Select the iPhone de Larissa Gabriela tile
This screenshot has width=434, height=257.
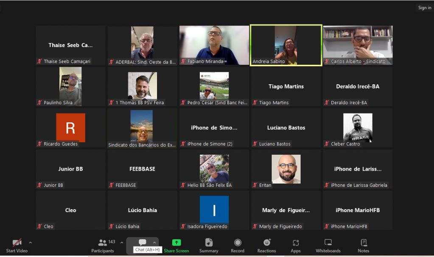coord(358,169)
